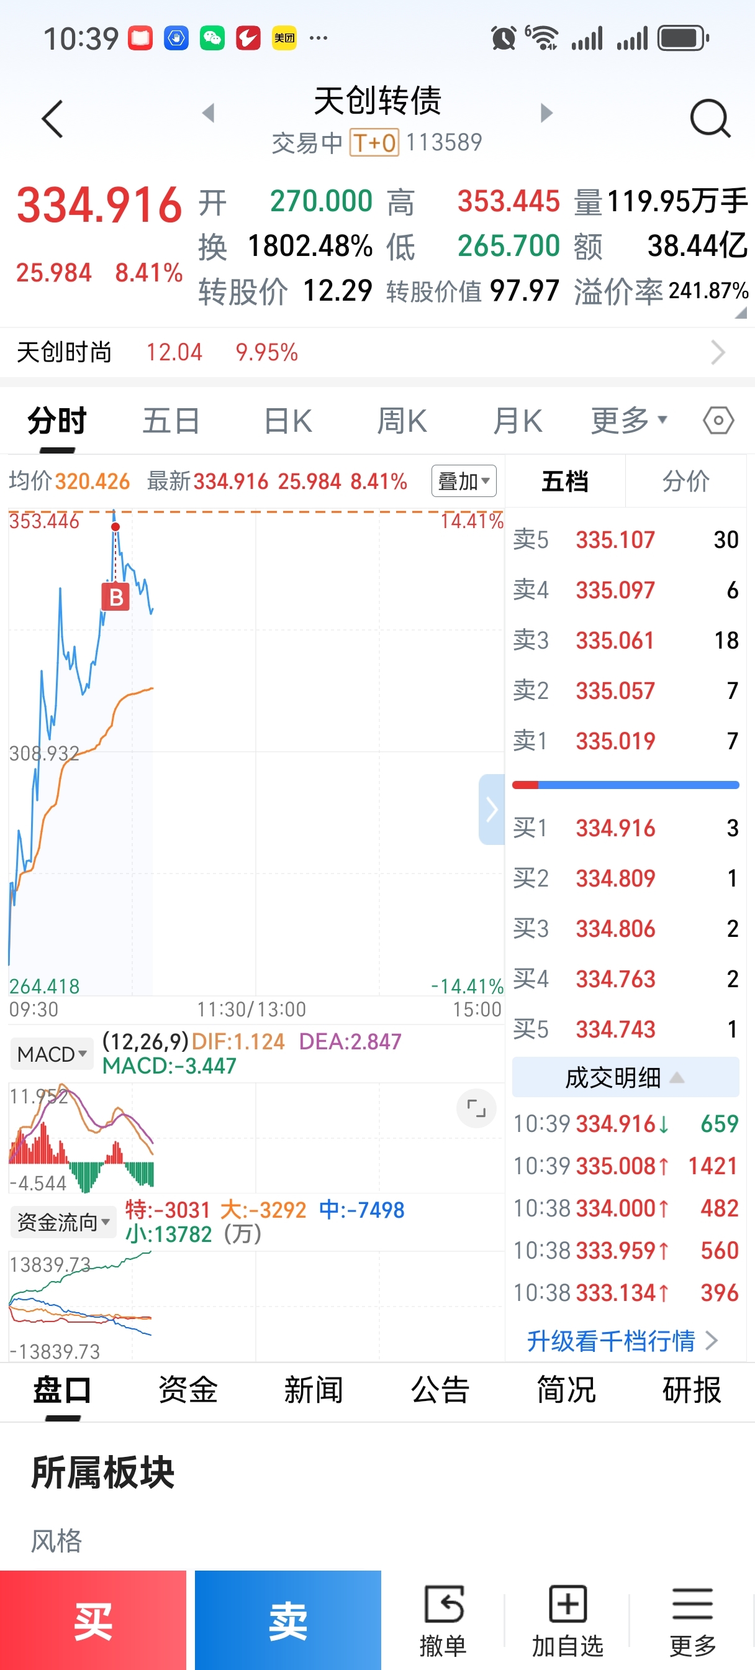Collapse 成交明细 trade details header
755x1670 pixels.
pos(625,1077)
